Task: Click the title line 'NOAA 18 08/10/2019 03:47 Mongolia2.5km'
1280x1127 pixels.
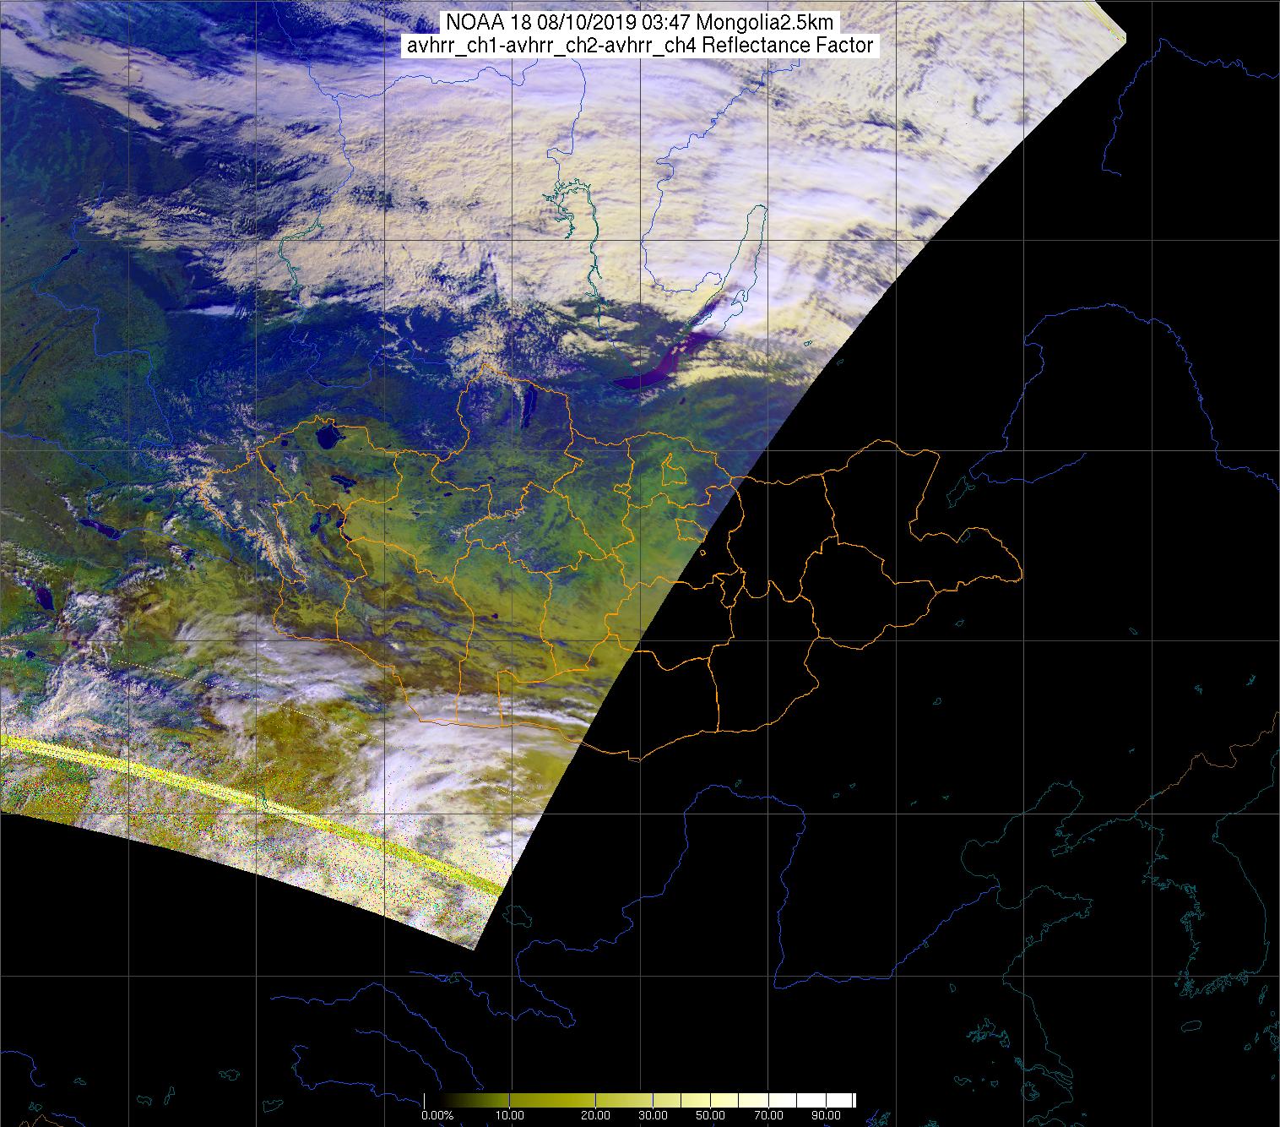Action: (639, 23)
